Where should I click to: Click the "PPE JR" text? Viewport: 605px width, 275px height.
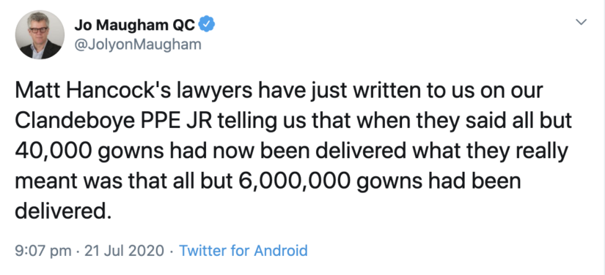178,121
